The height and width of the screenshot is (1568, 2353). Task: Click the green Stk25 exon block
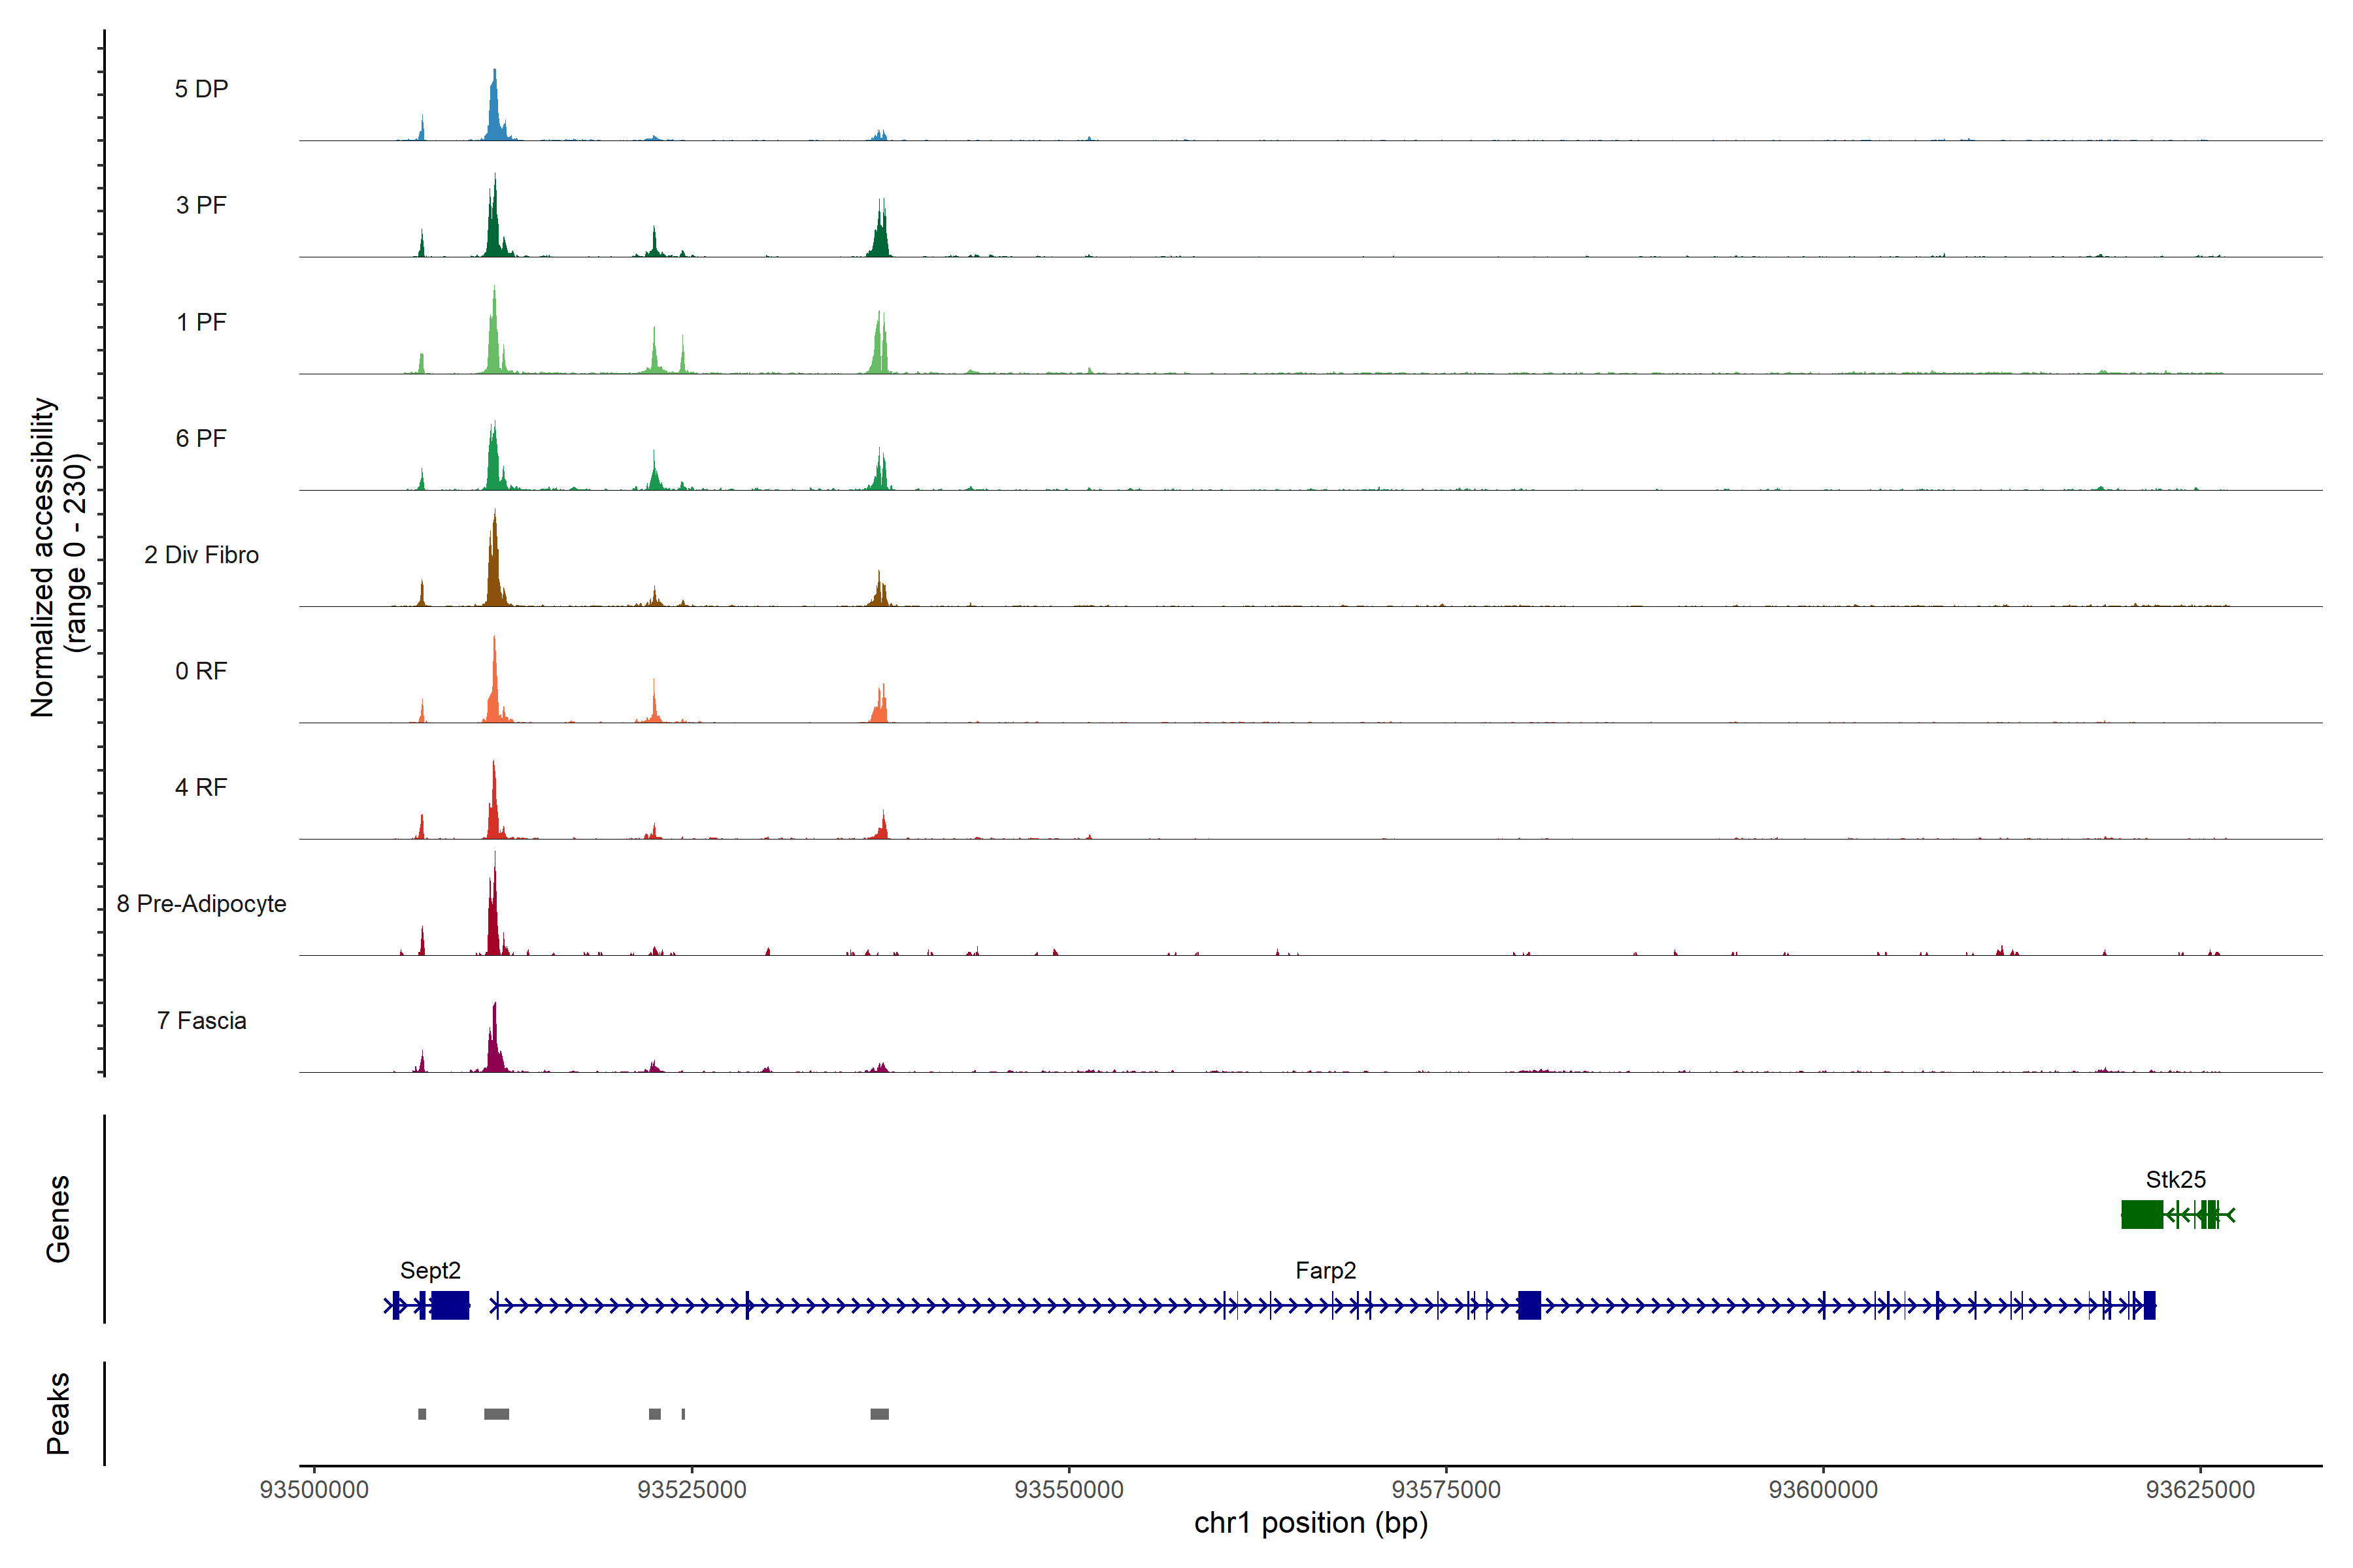pos(2142,1214)
